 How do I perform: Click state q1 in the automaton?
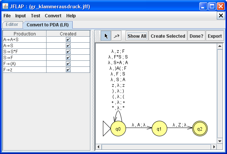click(159, 129)
